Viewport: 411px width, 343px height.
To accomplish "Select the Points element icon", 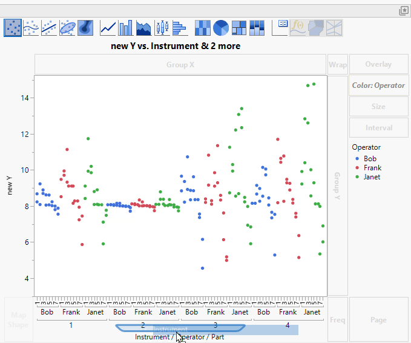I will coord(13,28).
